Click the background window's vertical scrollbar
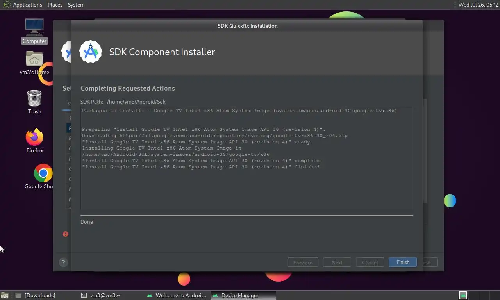Image resolution: width=500 pixels, height=300 pixels. 425,150
